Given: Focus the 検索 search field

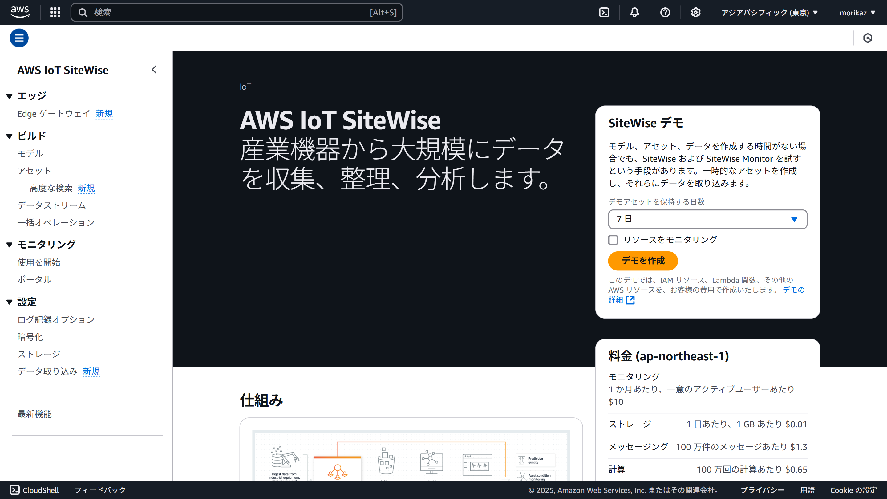Looking at the screenshot, I should 237,12.
